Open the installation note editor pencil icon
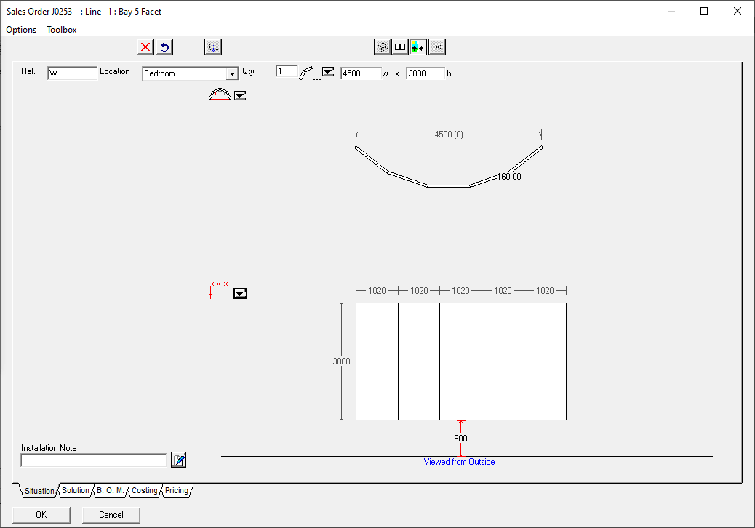 179,460
